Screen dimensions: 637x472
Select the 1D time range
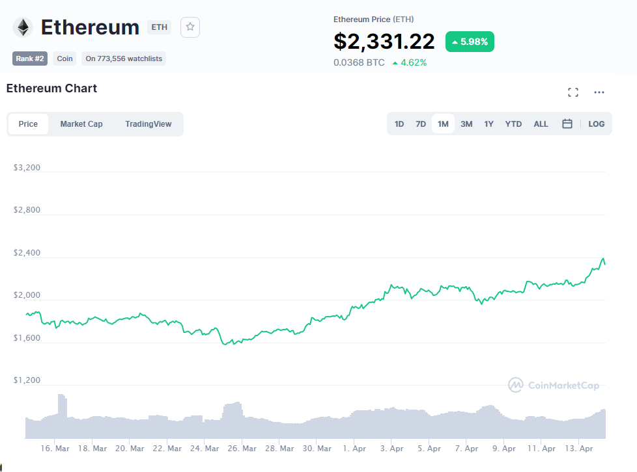tap(399, 124)
